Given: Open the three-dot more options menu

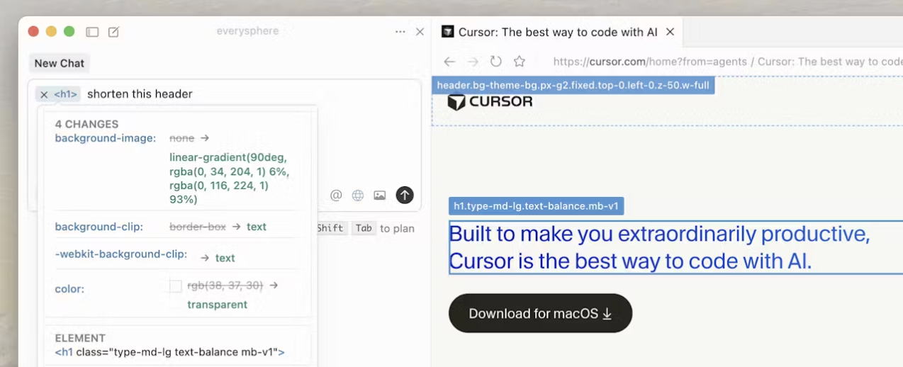Looking at the screenshot, I should (x=400, y=32).
